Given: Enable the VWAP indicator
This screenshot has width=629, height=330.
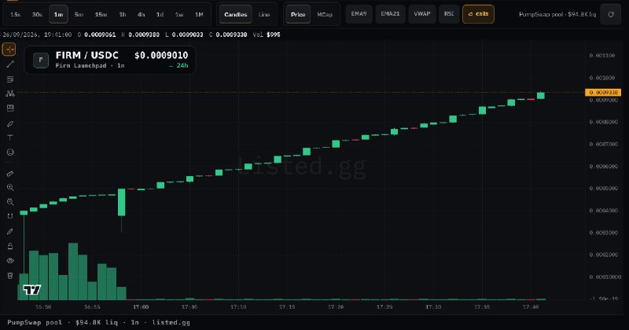Looking at the screenshot, I should click(422, 14).
